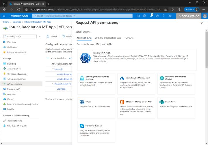Screen dimensions: 208x145
Task: Focus the search resources and services box
Action: pos(82,16)
